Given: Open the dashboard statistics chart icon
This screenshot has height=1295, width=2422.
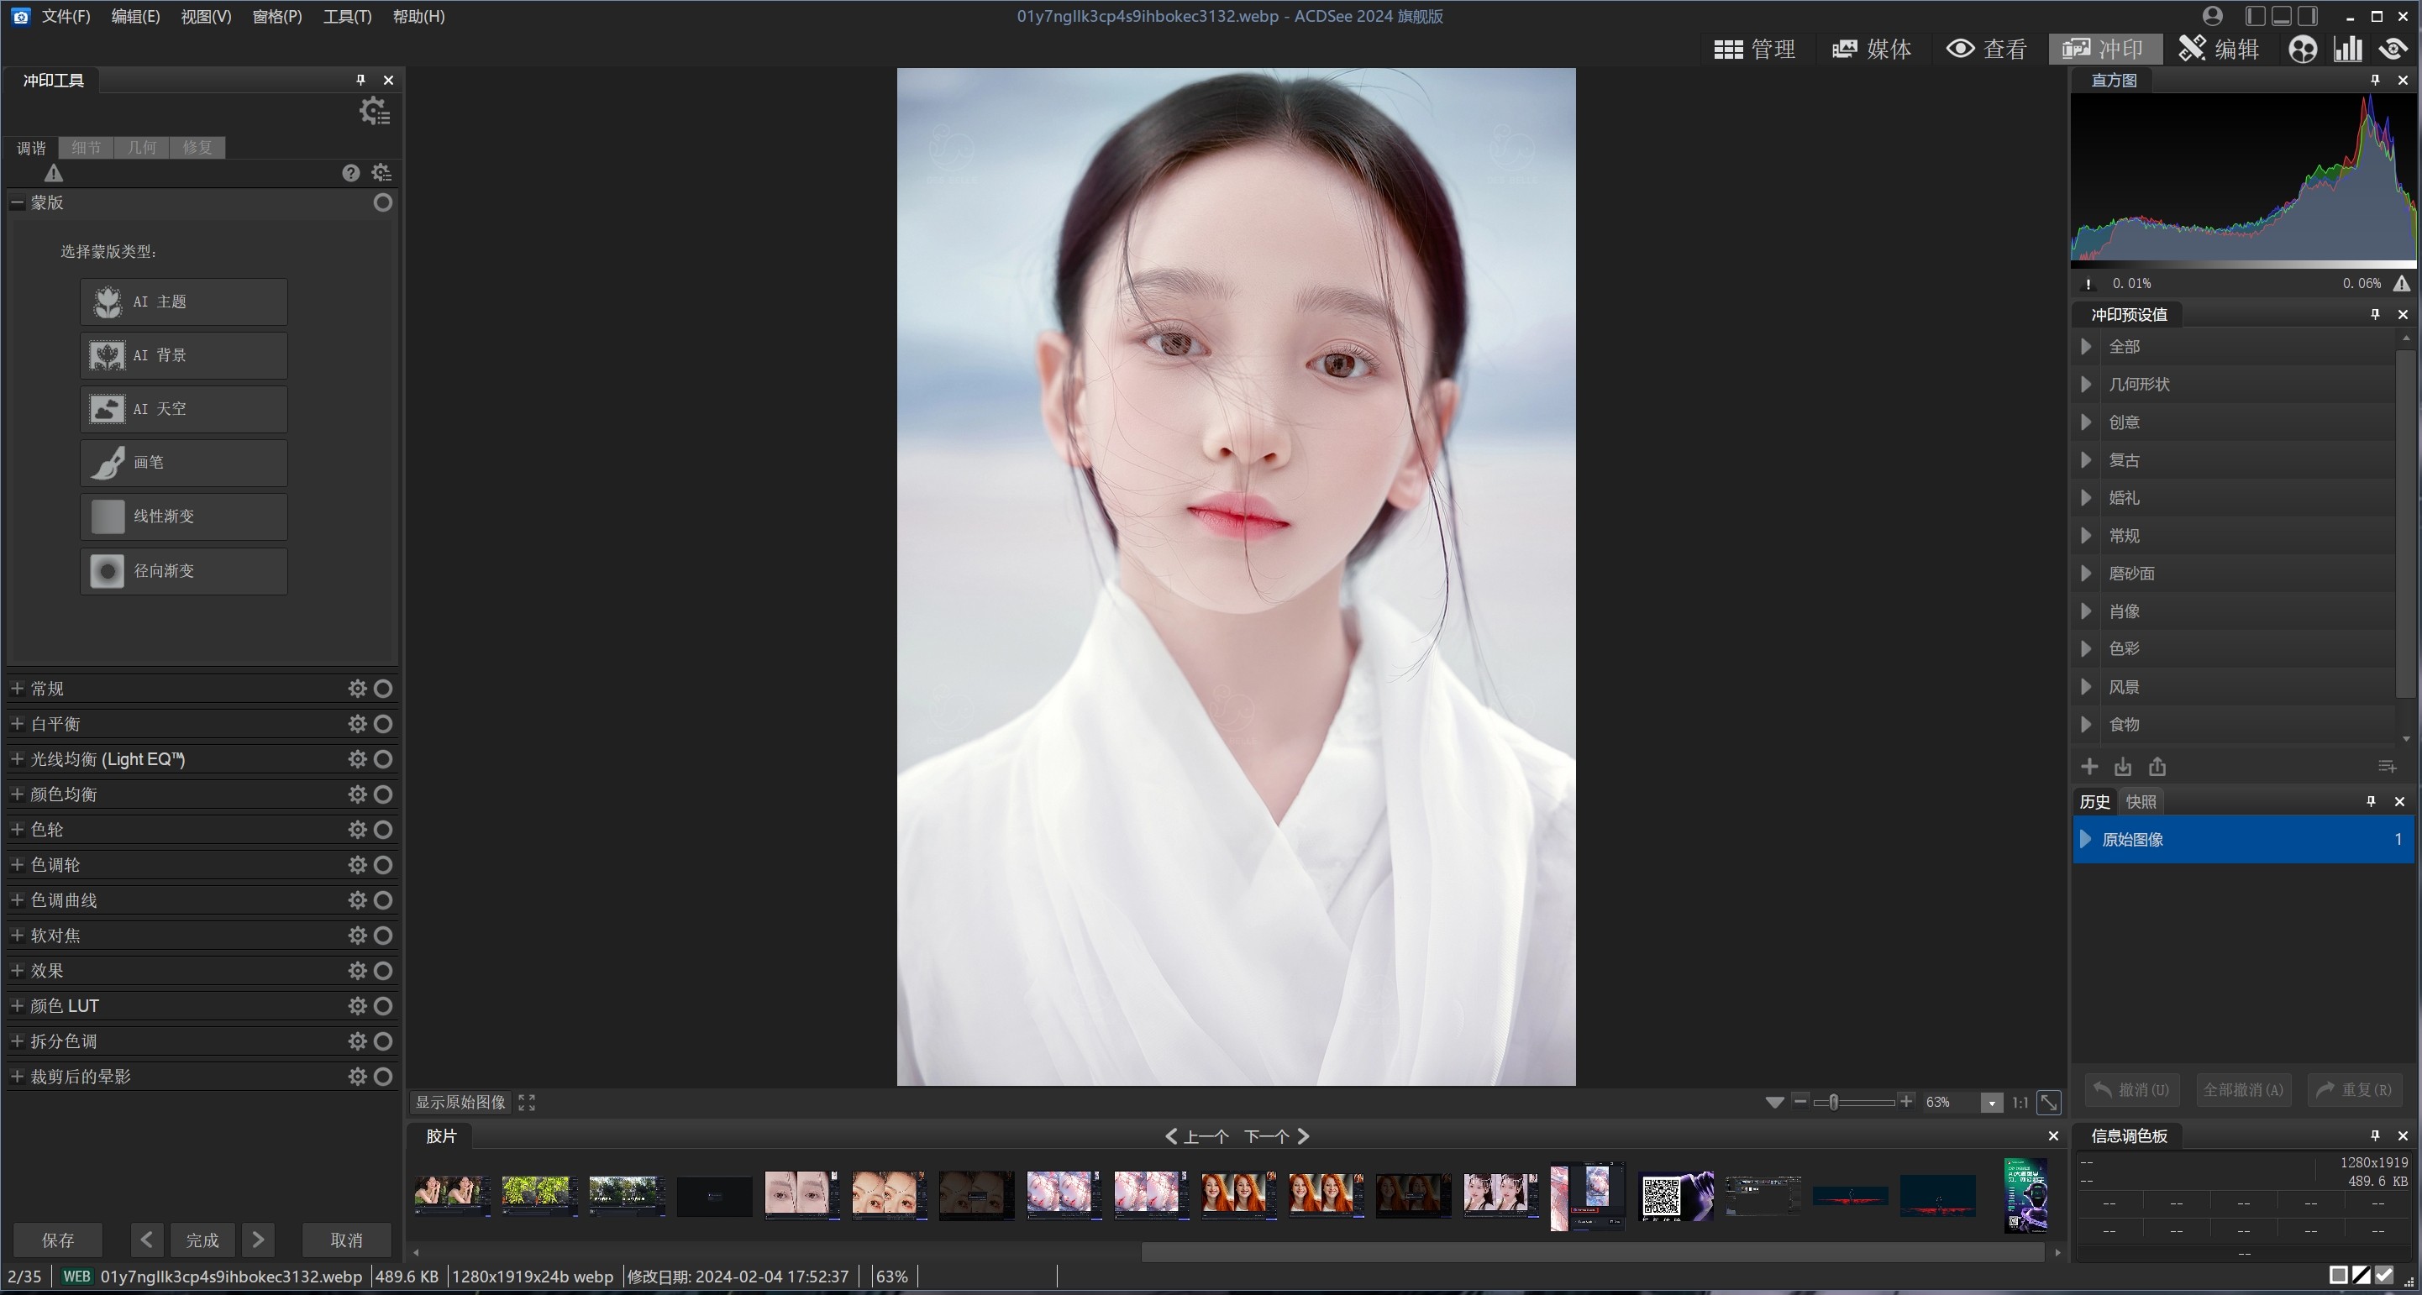Looking at the screenshot, I should (x=2348, y=49).
